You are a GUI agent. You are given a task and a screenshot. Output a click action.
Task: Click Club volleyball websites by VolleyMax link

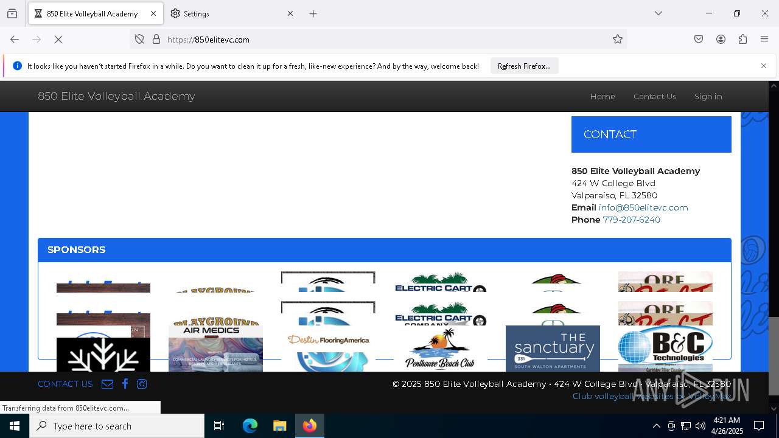click(x=652, y=396)
